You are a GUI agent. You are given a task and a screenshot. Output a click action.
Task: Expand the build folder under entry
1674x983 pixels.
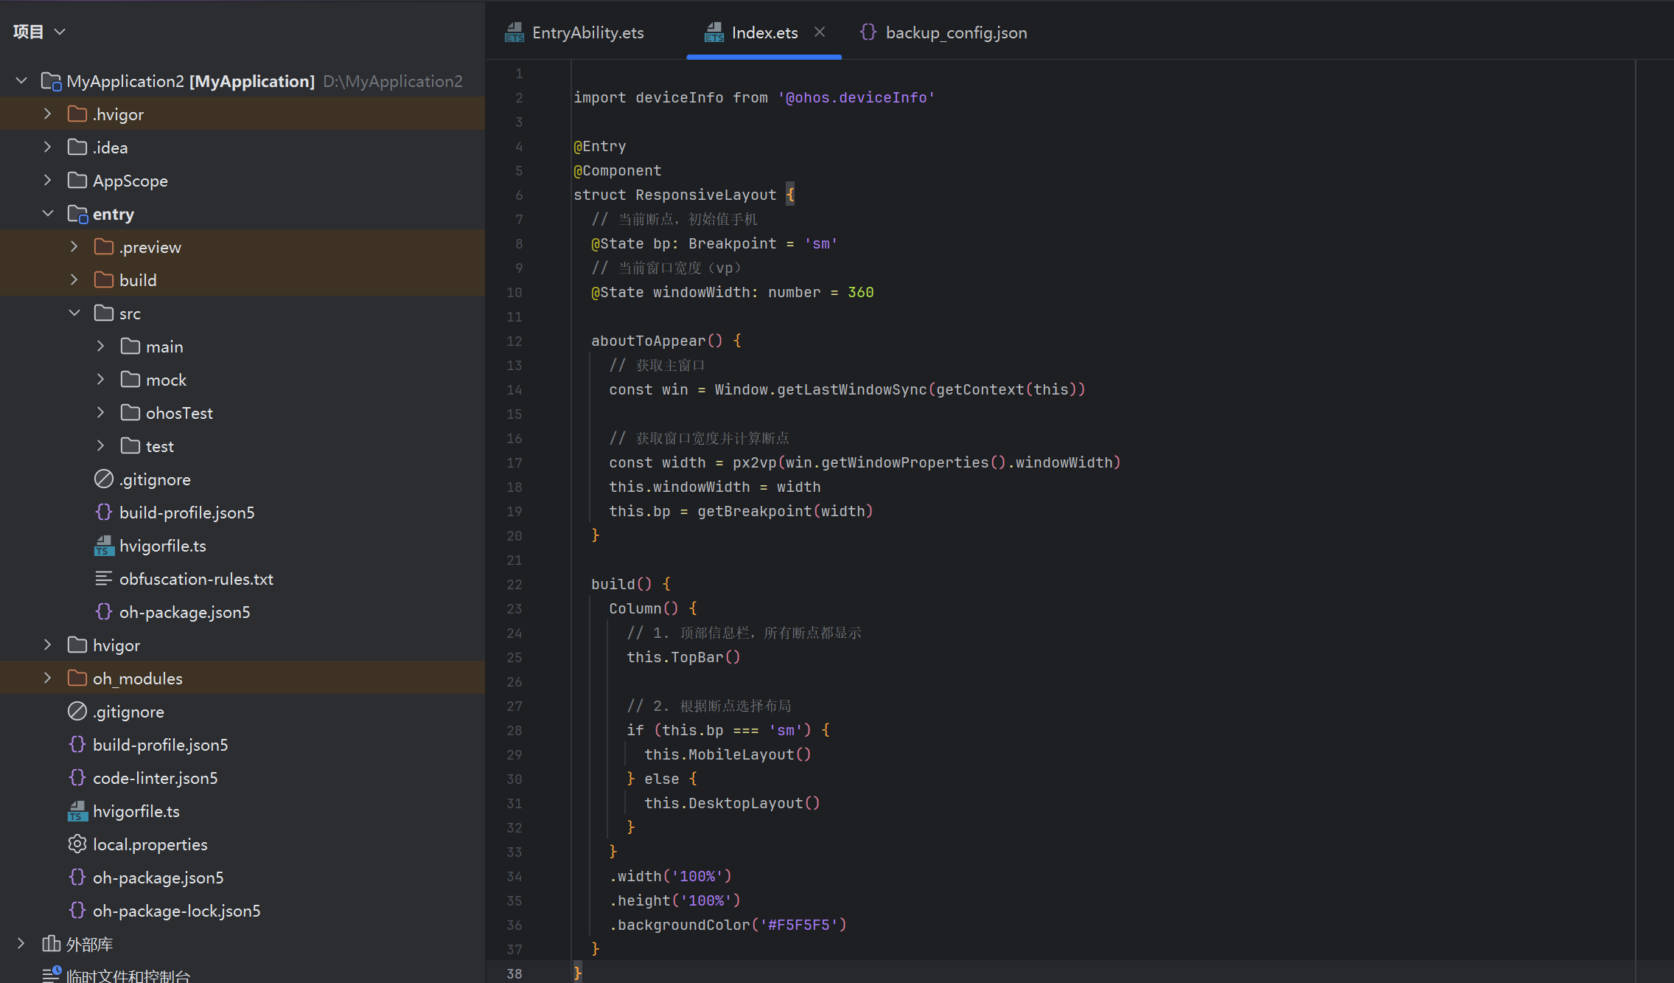pyautogui.click(x=74, y=279)
